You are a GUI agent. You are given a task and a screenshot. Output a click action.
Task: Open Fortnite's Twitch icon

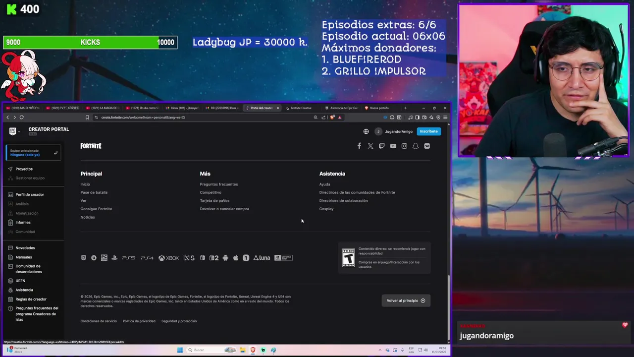click(381, 146)
